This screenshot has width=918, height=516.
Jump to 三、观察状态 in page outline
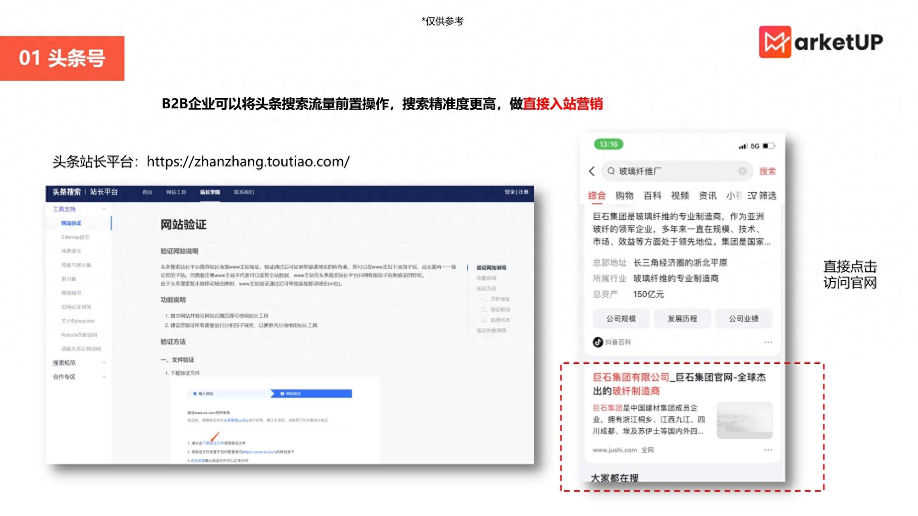(495, 320)
